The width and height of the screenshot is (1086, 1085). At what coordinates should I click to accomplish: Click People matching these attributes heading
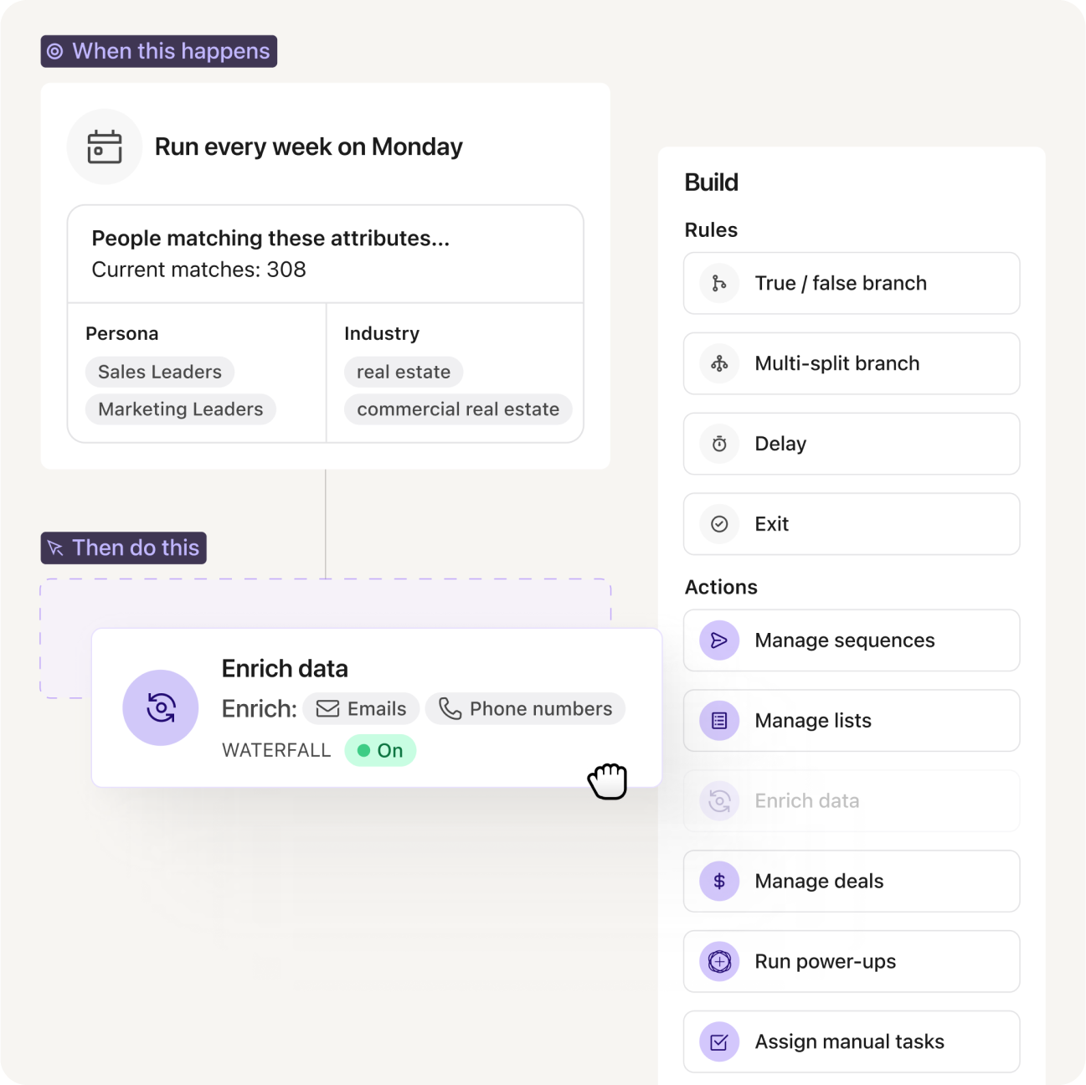(270, 239)
